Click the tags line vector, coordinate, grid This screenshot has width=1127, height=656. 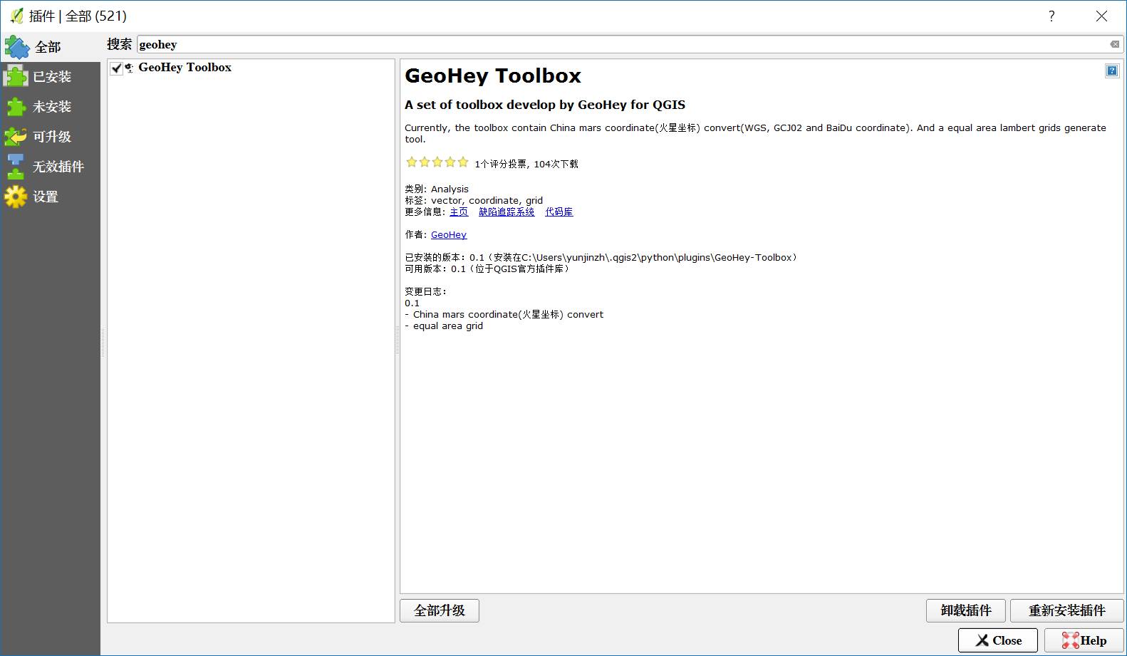(x=474, y=200)
